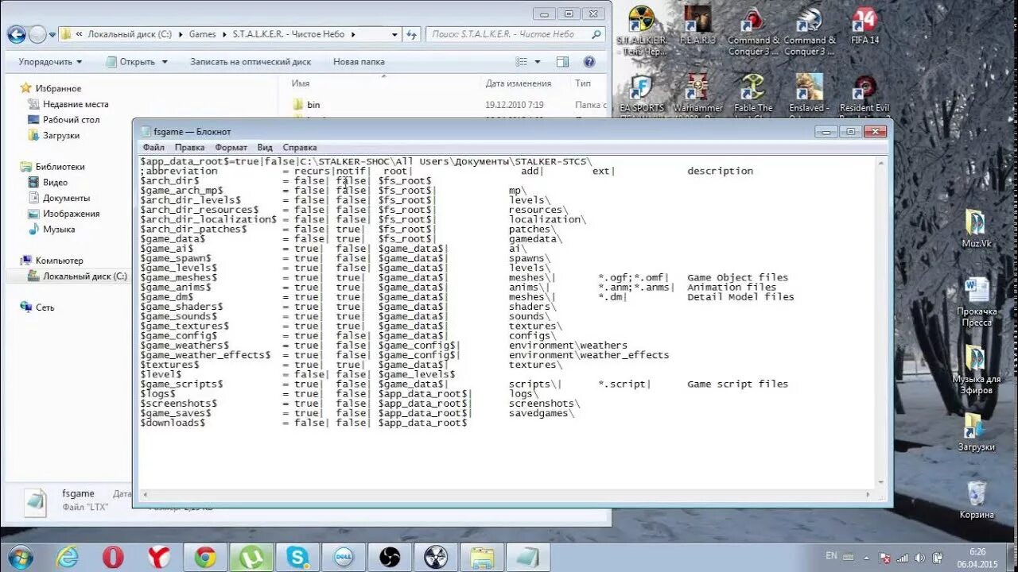The image size is (1018, 572).
Task: Select Сеть in Explorer sidebar
Action: [x=45, y=307]
